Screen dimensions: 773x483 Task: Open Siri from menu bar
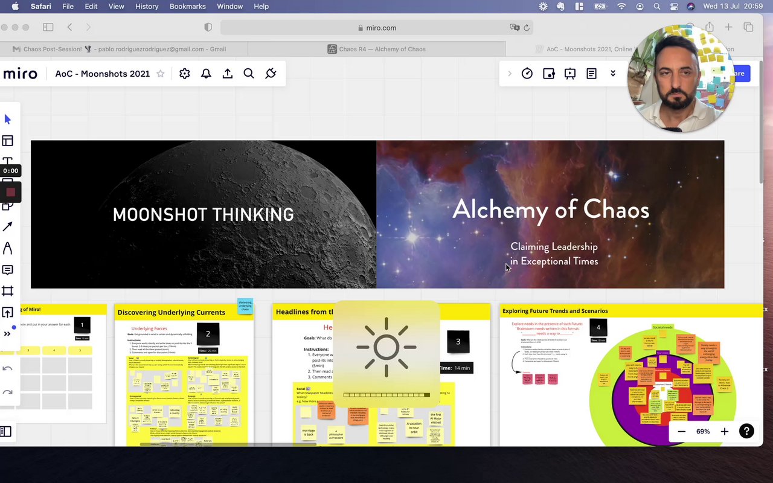(691, 6)
